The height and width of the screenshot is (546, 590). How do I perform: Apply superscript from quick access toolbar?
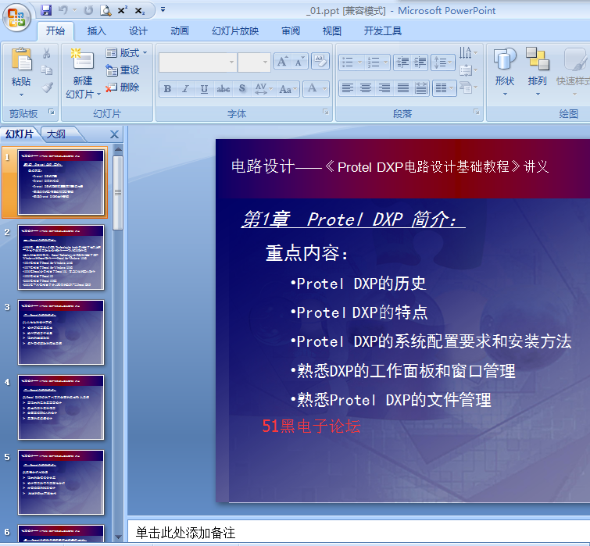click(x=122, y=10)
